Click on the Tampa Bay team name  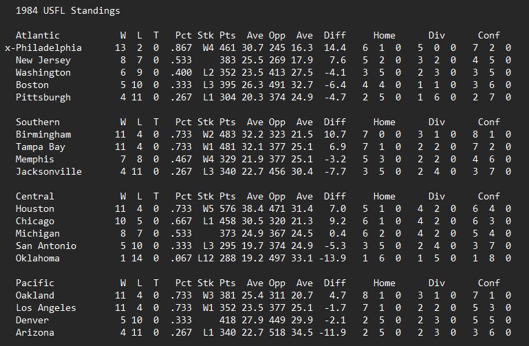[x=40, y=147]
